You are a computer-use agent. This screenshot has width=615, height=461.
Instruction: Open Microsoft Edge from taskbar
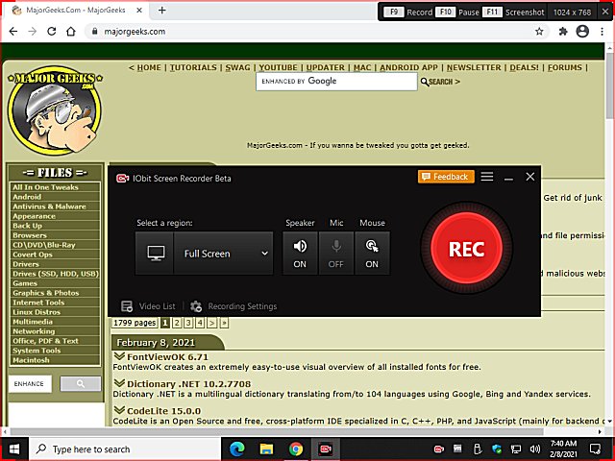[237, 449]
